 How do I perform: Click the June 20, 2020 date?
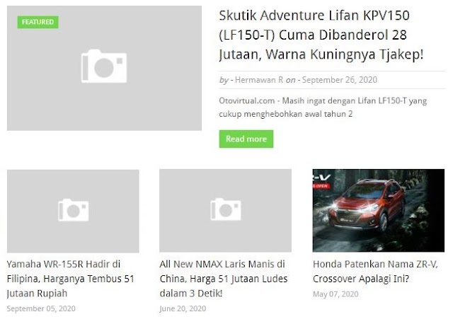click(x=183, y=308)
